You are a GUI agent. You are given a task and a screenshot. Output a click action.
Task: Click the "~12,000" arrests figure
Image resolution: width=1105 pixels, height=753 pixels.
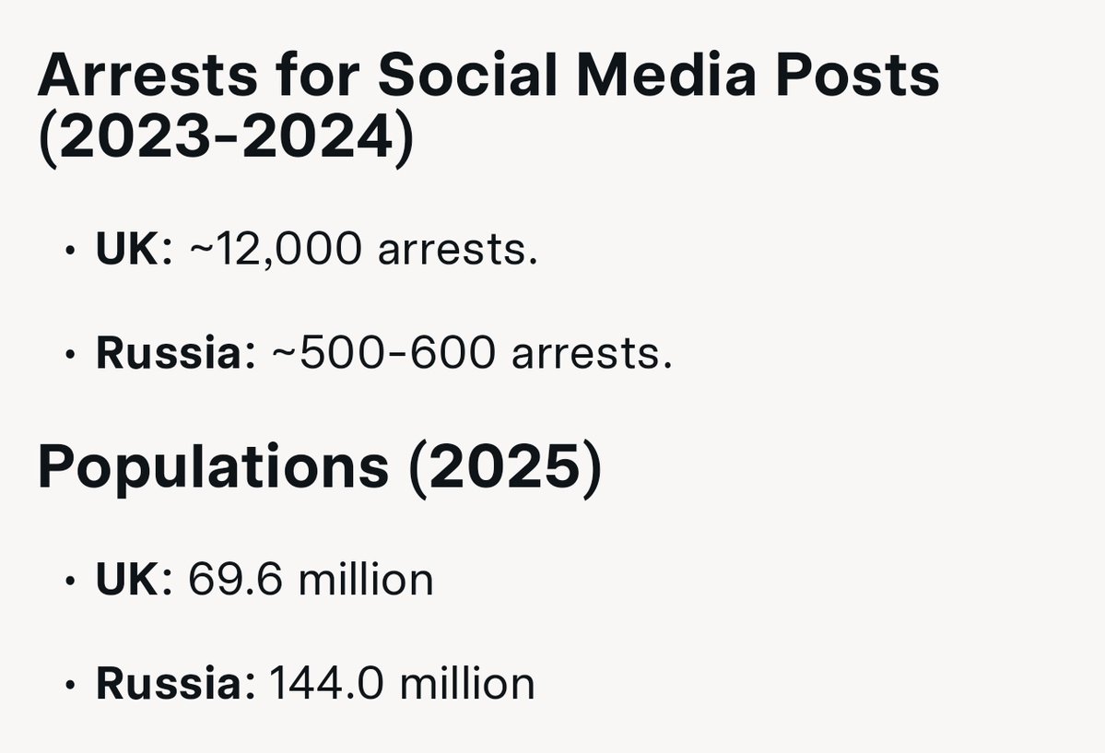[276, 250]
